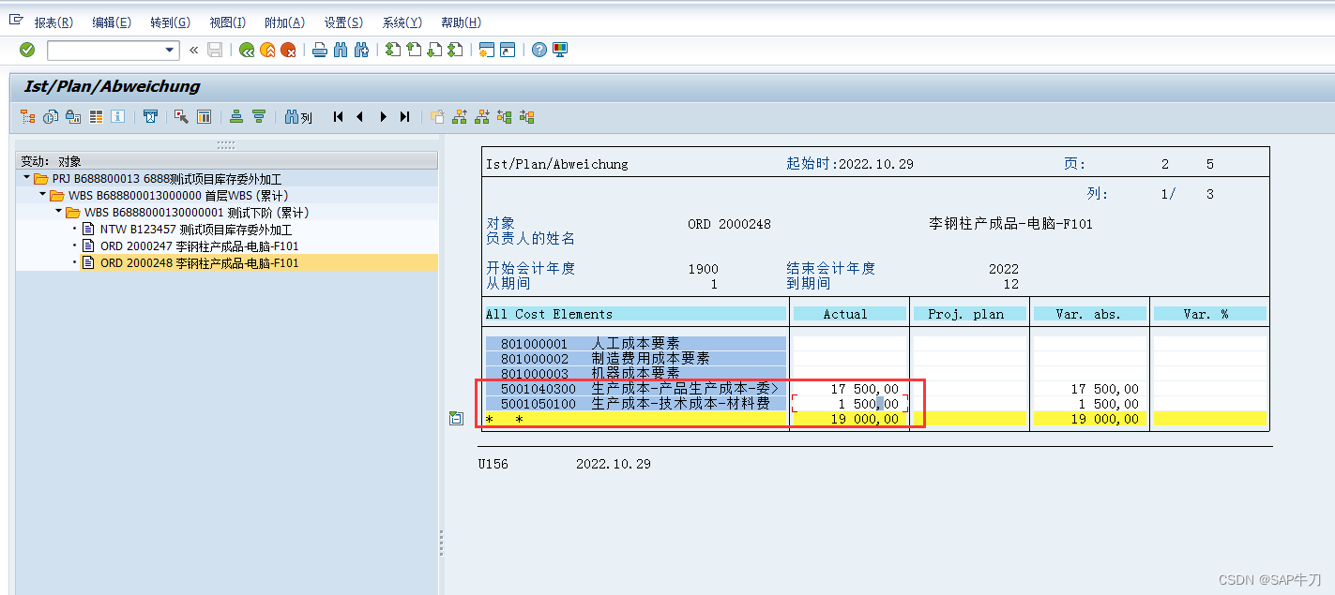1335x595 pixels.
Task: Open the 编辑(E) menu
Action: pyautogui.click(x=112, y=22)
